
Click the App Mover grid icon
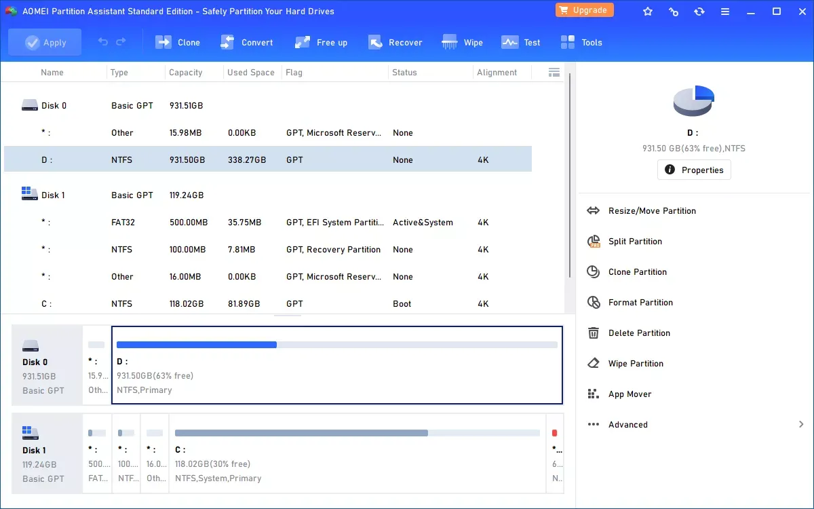coord(594,394)
